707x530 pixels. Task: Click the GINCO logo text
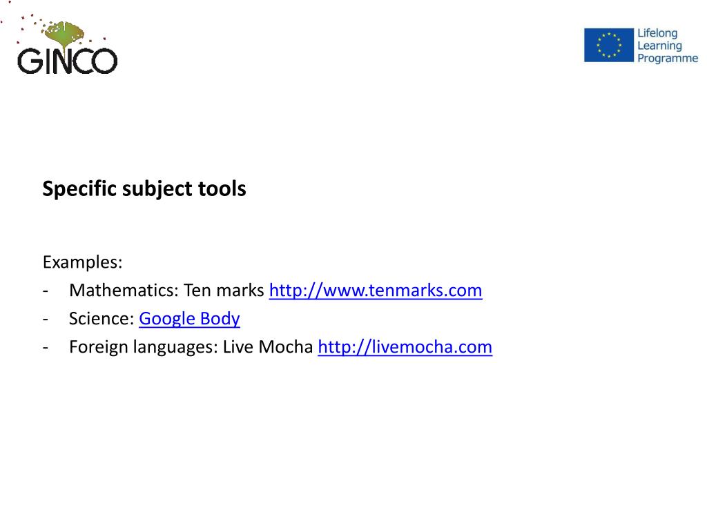(x=67, y=60)
